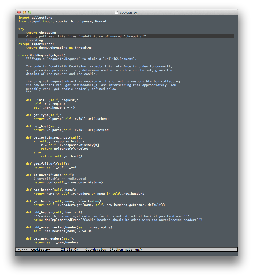Click the 'self._new_headers = {}' line
Viewport: 253px width, 277px height.
point(54,107)
